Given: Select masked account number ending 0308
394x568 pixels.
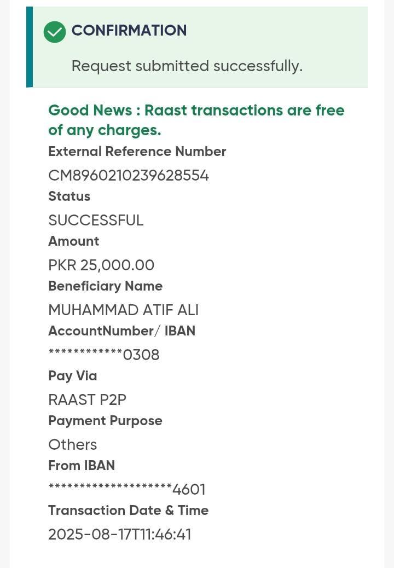Looking at the screenshot, I should coord(104,355).
